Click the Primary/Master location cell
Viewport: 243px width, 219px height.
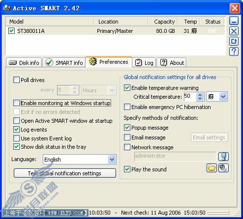[x=115, y=31]
